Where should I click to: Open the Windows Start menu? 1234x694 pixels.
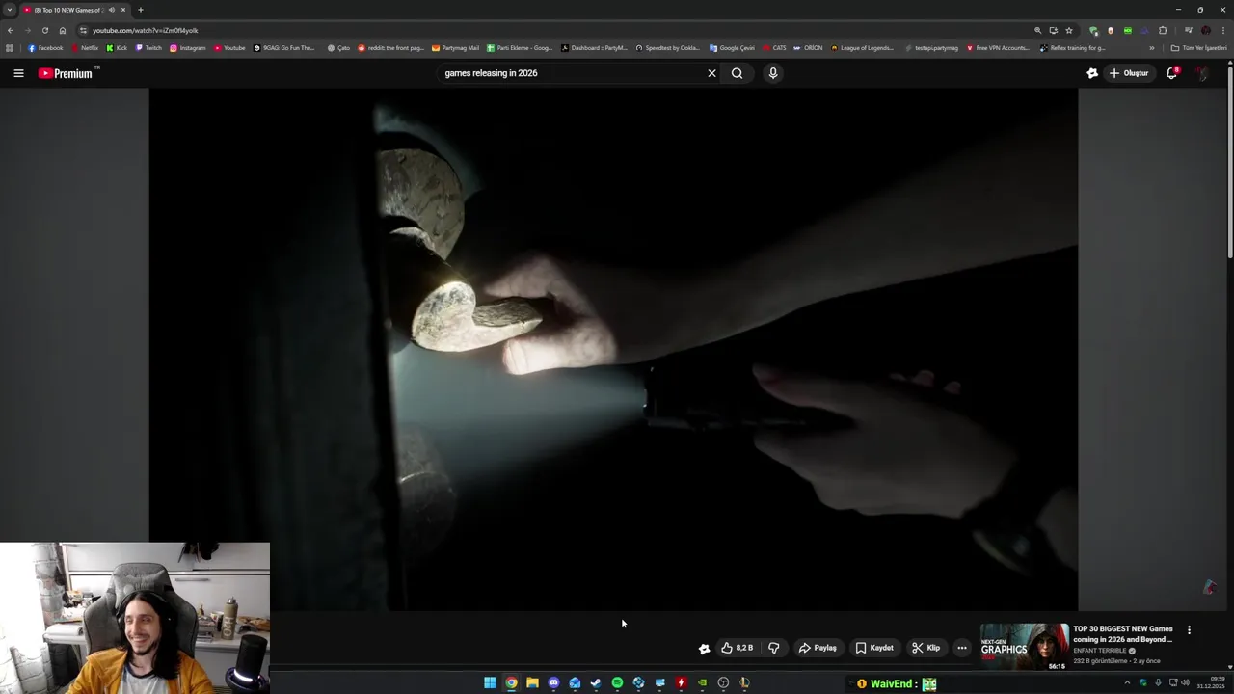pyautogui.click(x=490, y=683)
